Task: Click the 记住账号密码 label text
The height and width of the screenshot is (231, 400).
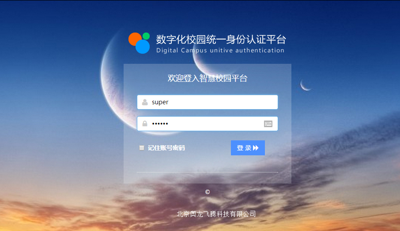Action: (166, 148)
